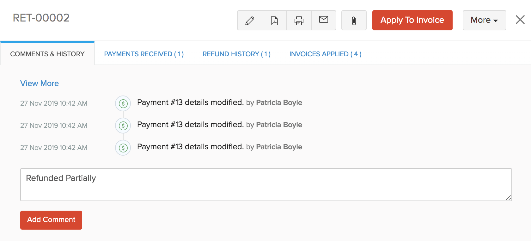Attach a file using paperclip icon
Screen dimensions: 531x241
click(x=354, y=21)
